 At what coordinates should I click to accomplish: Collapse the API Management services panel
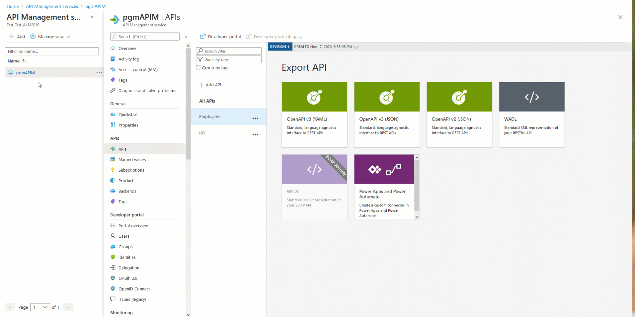[92, 17]
